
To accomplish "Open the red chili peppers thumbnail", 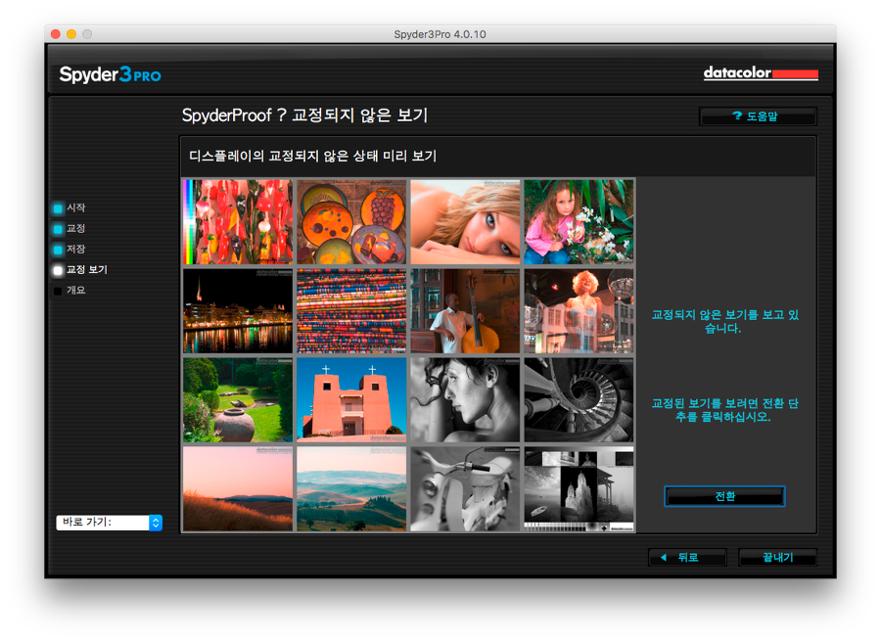I will (x=238, y=221).
